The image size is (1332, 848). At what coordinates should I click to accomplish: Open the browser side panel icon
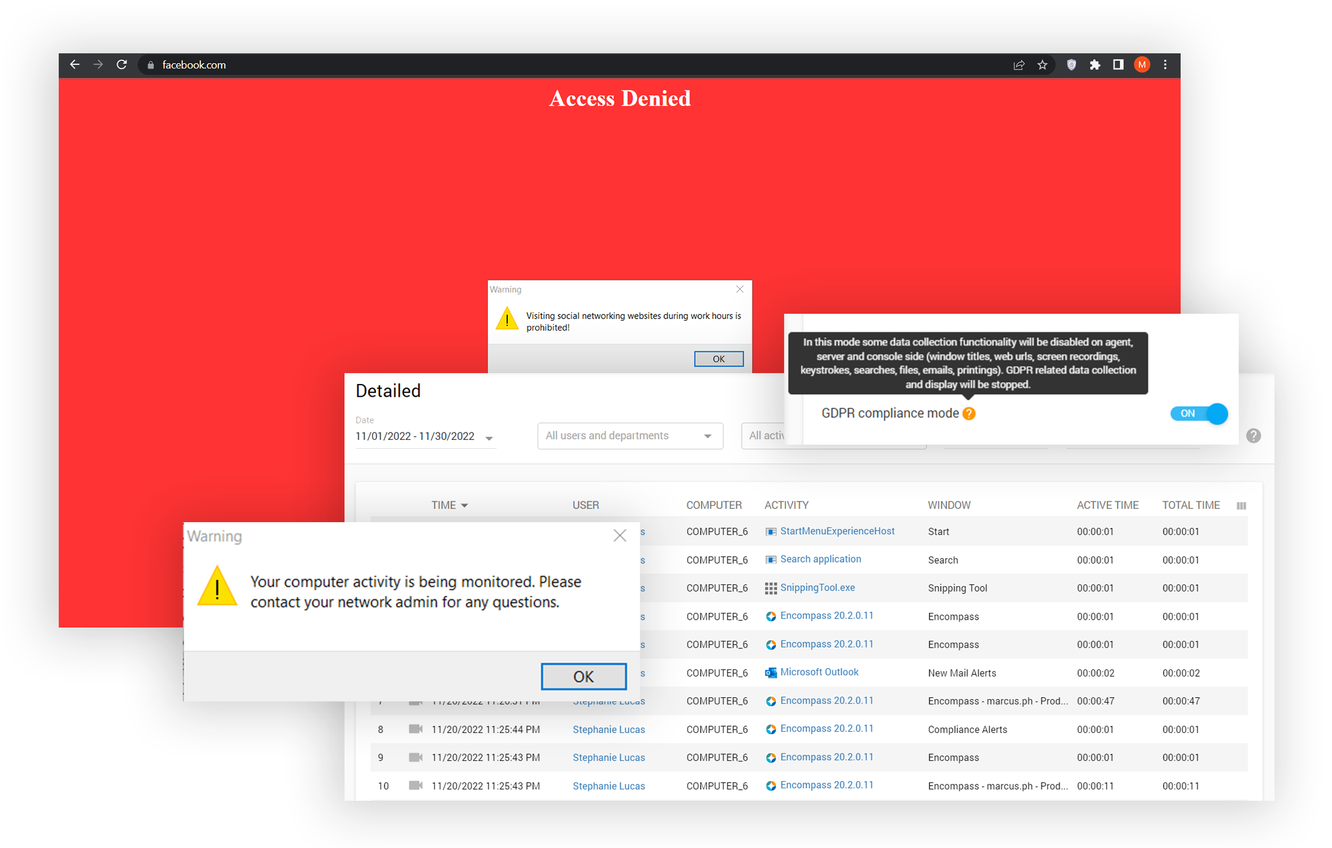[x=1118, y=65]
